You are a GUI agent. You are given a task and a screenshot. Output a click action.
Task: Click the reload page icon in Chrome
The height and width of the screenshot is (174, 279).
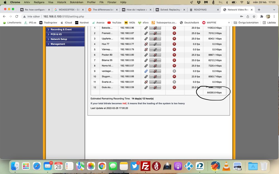point(17,16)
